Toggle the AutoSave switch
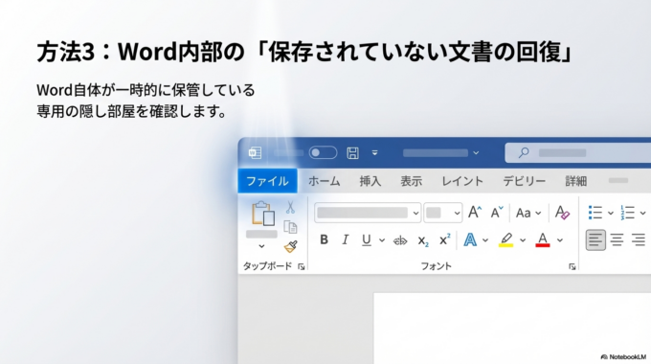This screenshot has width=651, height=364. point(323,152)
